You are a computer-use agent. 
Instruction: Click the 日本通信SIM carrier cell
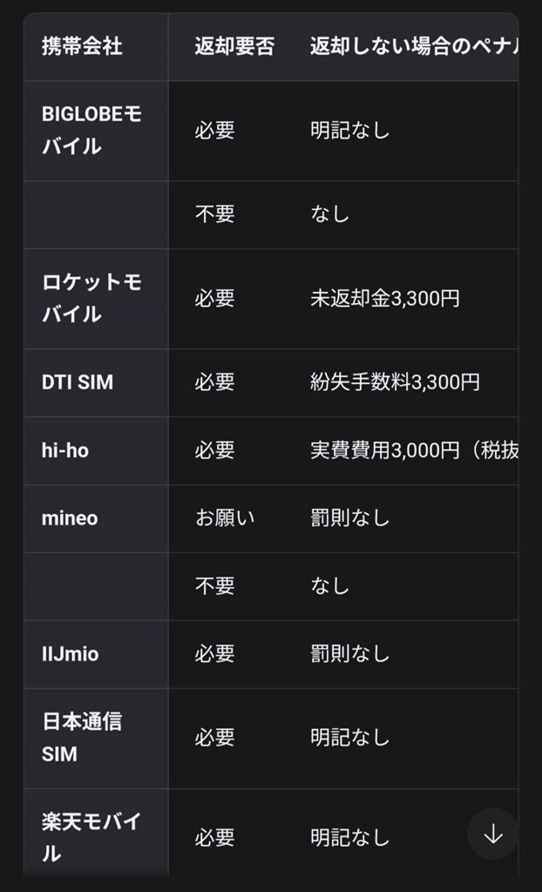[x=82, y=738]
